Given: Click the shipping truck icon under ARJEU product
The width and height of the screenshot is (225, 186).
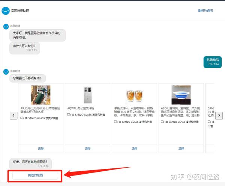Looking at the screenshot, I should 22,118.
